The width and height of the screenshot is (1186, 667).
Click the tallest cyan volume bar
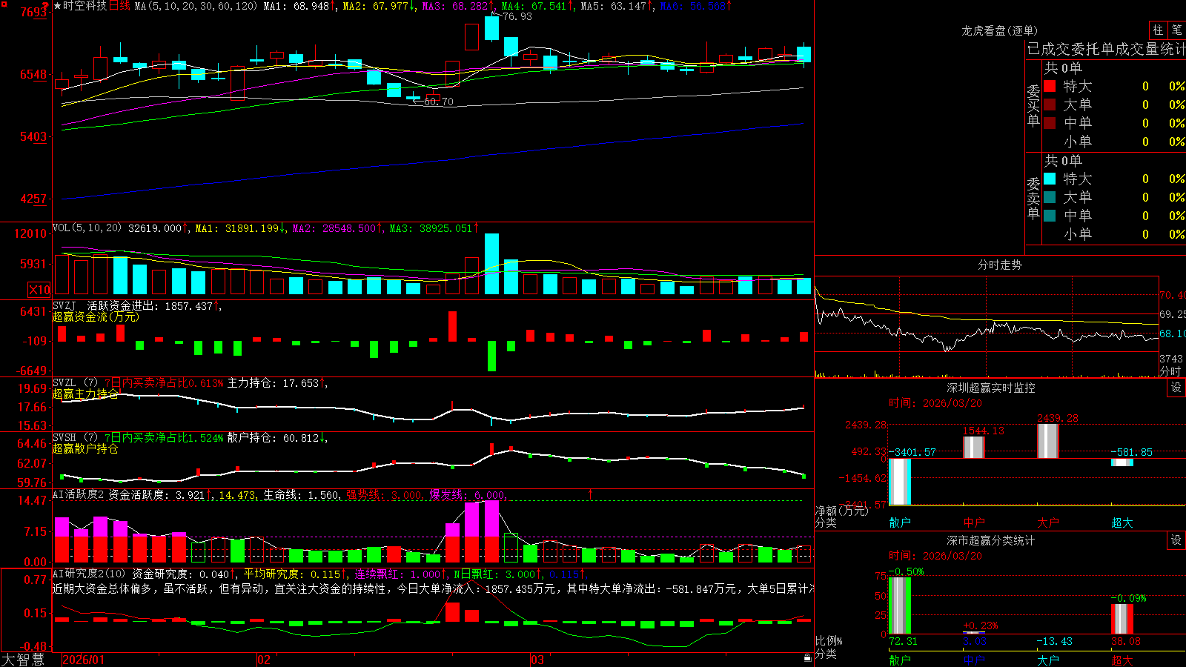coord(491,264)
